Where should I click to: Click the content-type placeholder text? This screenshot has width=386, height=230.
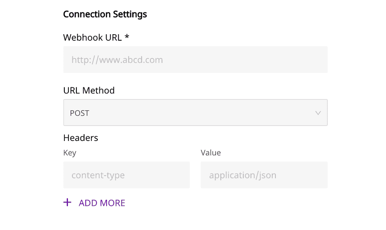pos(98,175)
